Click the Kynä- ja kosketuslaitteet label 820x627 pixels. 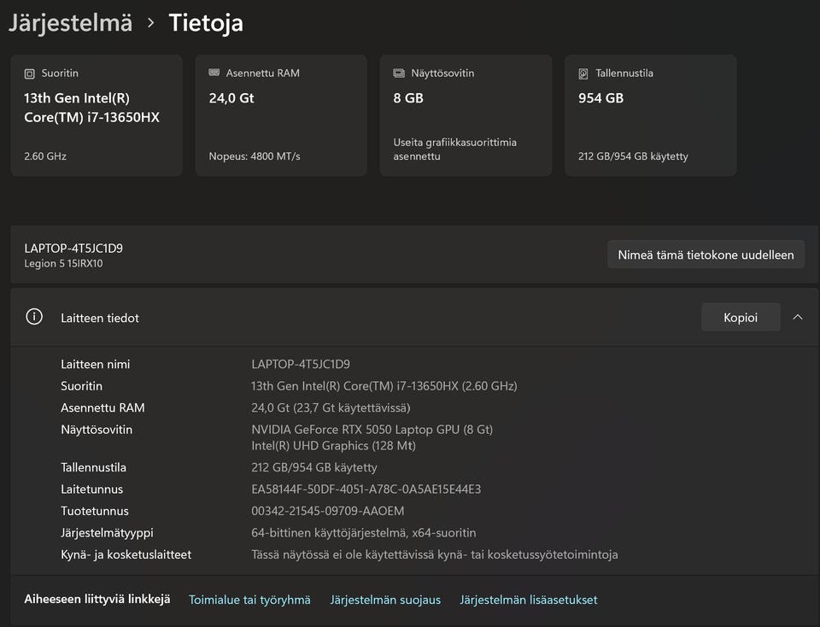(126, 555)
